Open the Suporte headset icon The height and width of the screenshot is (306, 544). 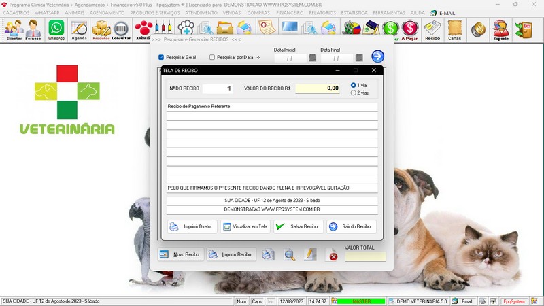pyautogui.click(x=501, y=30)
